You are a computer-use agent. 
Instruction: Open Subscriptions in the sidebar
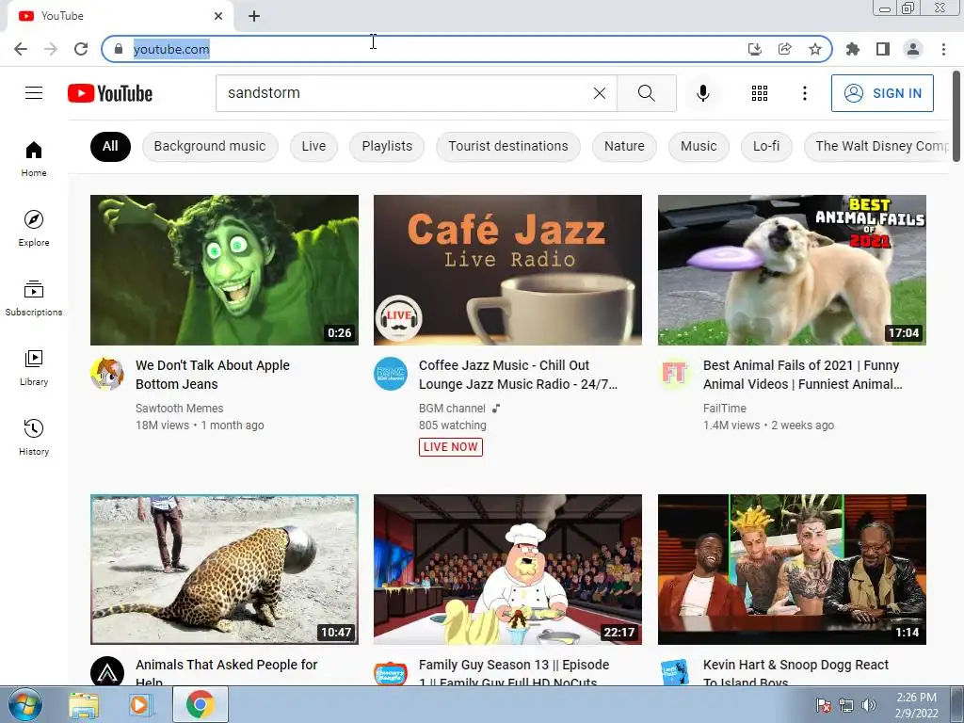pos(34,297)
